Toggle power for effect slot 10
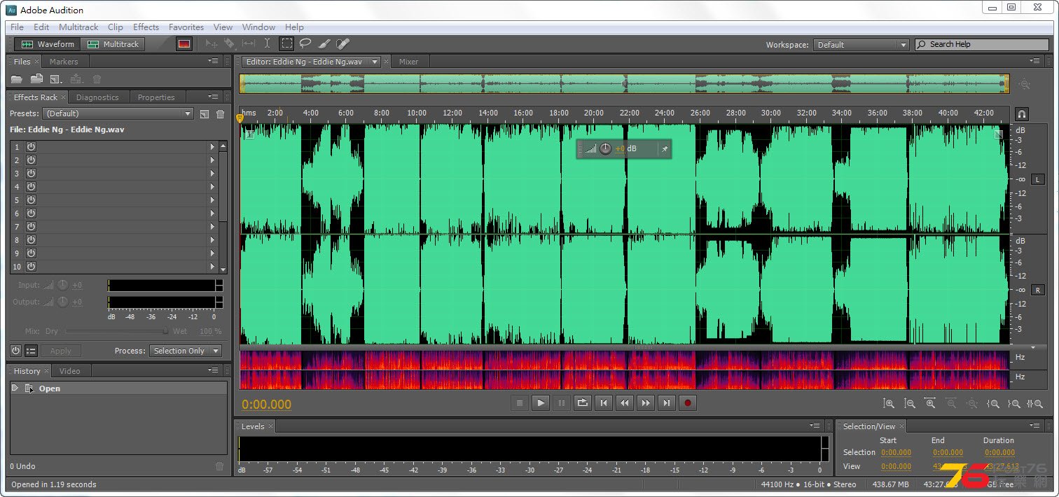The height and width of the screenshot is (497, 1059). coord(31,266)
